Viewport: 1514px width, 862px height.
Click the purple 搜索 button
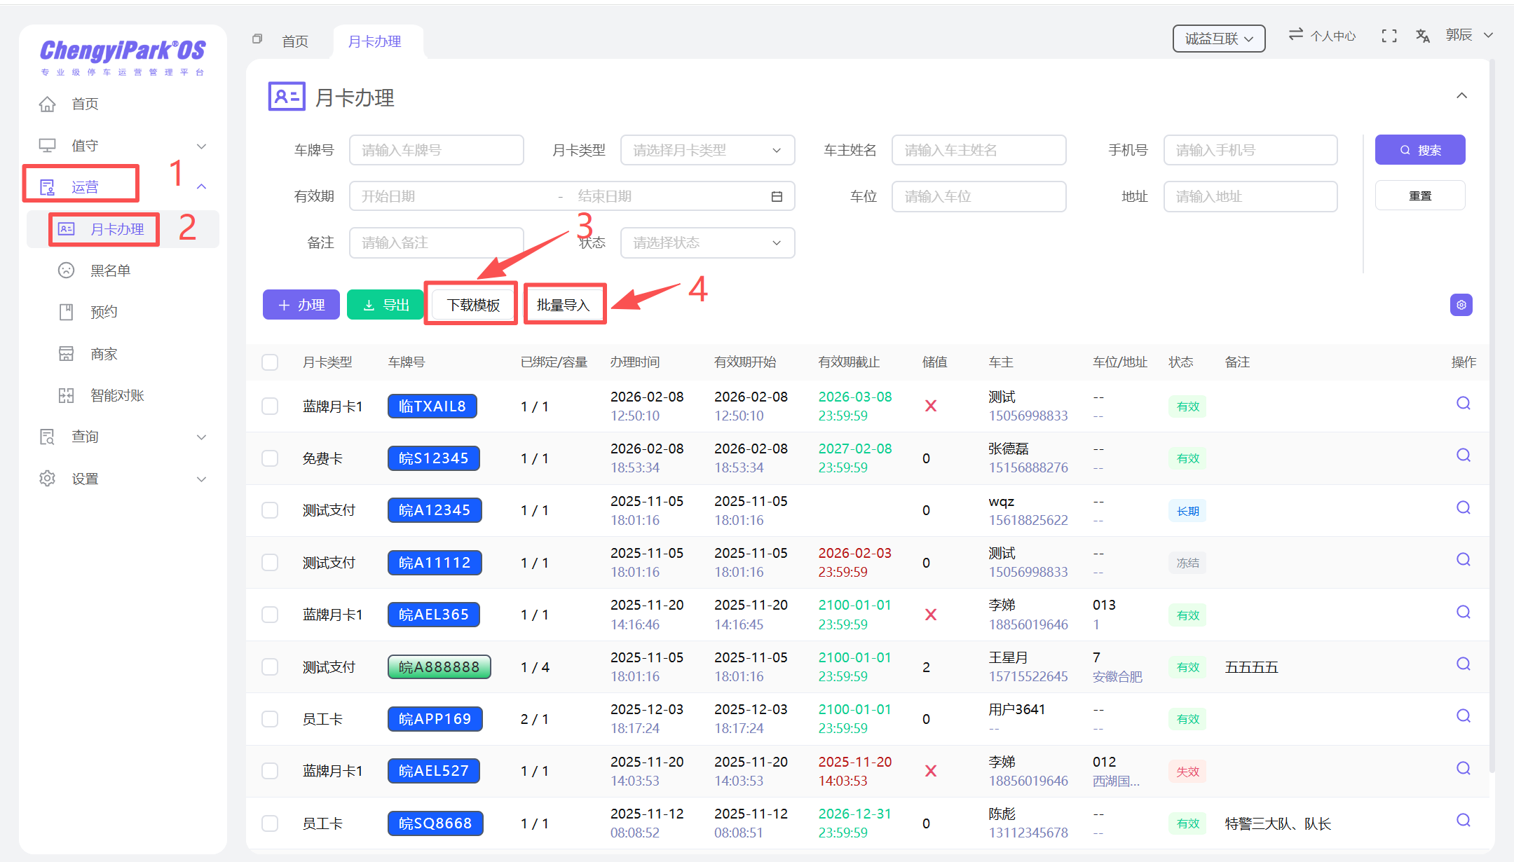tap(1419, 150)
